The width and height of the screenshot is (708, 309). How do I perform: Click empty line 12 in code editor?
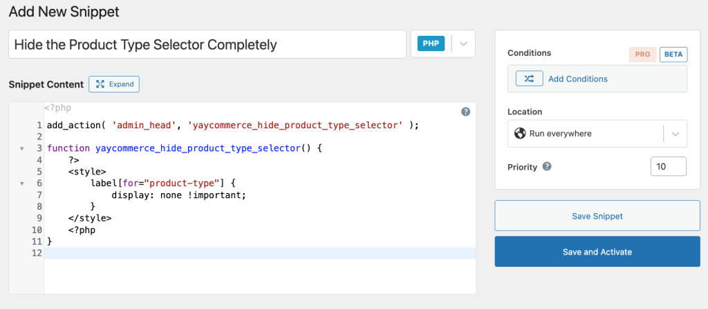click(x=260, y=253)
